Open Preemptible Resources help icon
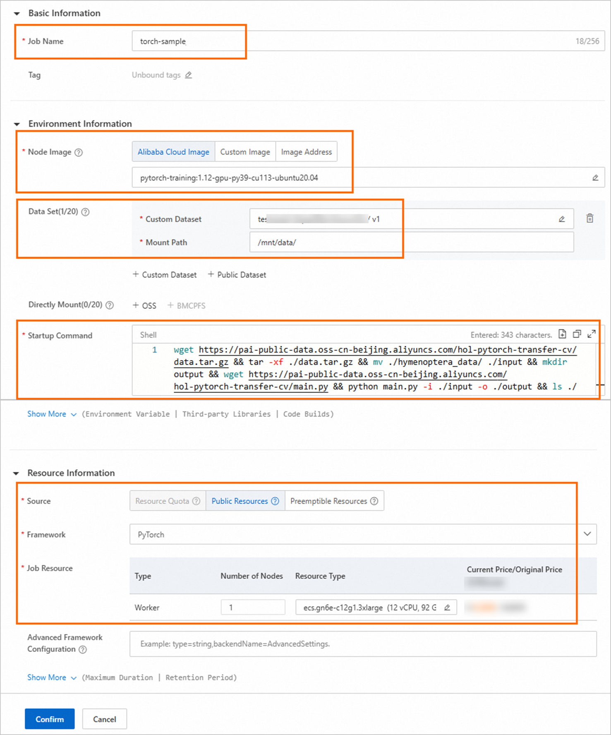This screenshot has height=735, width=611. [374, 501]
